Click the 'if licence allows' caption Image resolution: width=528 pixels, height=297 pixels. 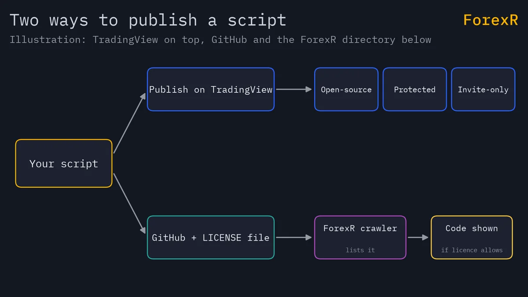(472, 250)
